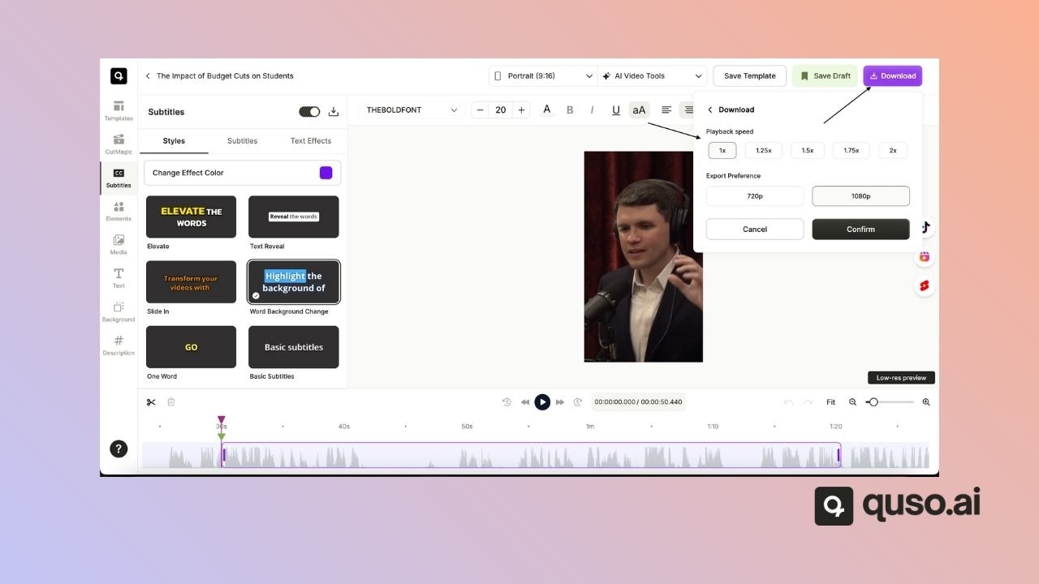Click the quso logo at top-left
The height and width of the screenshot is (584, 1039).
[x=119, y=76]
